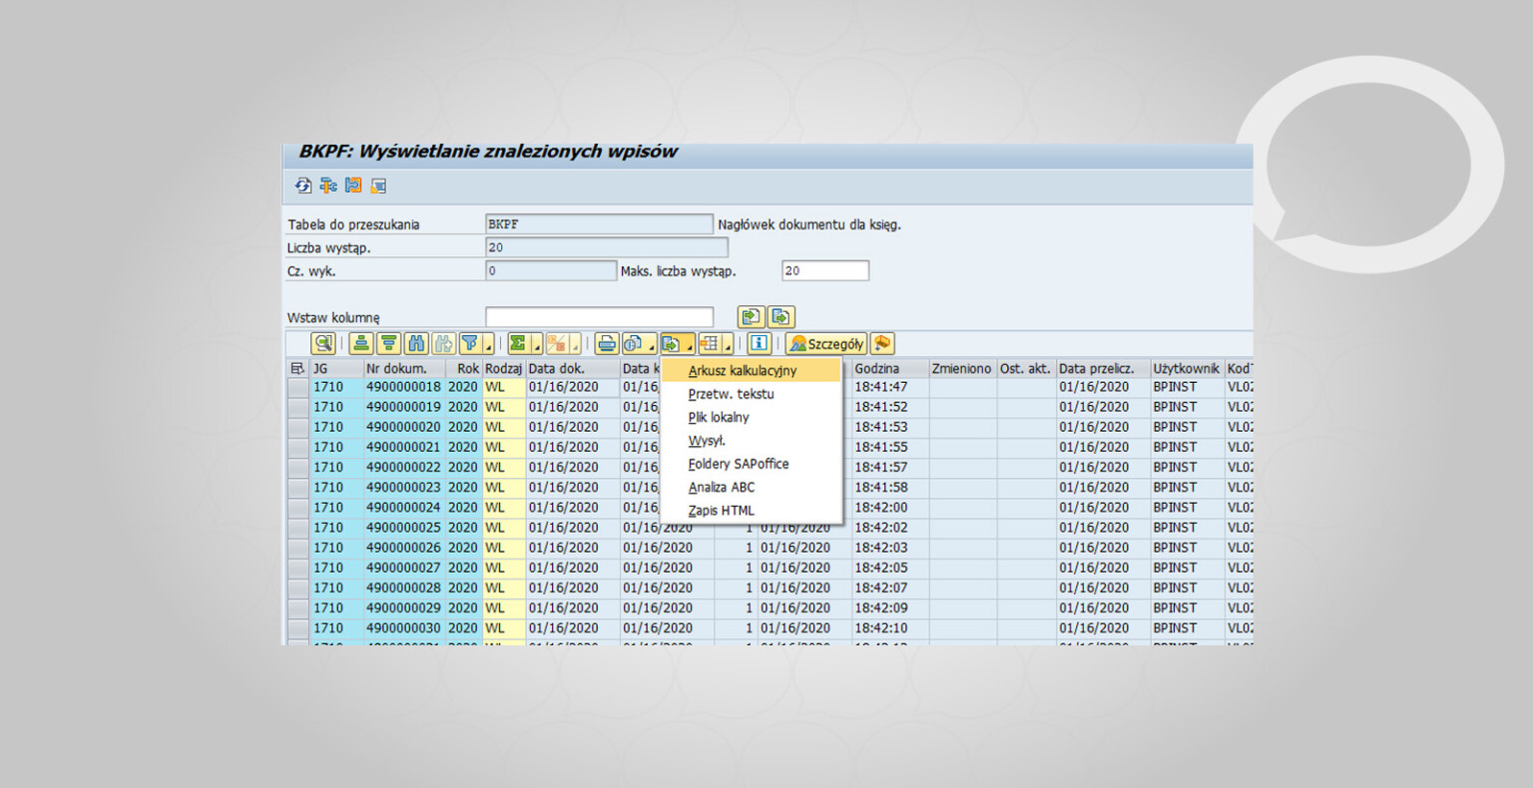Select the magnifying glass detail icon
The width and height of the screenshot is (1533, 788).
coord(325,343)
